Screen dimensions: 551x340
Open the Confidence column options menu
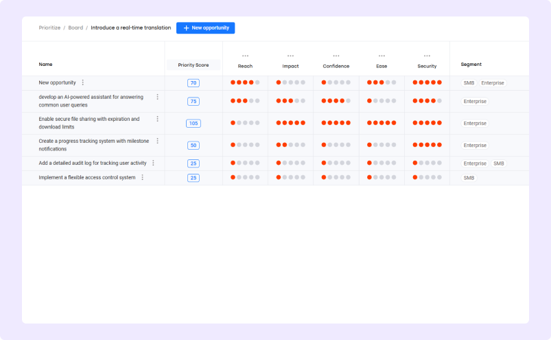(336, 56)
